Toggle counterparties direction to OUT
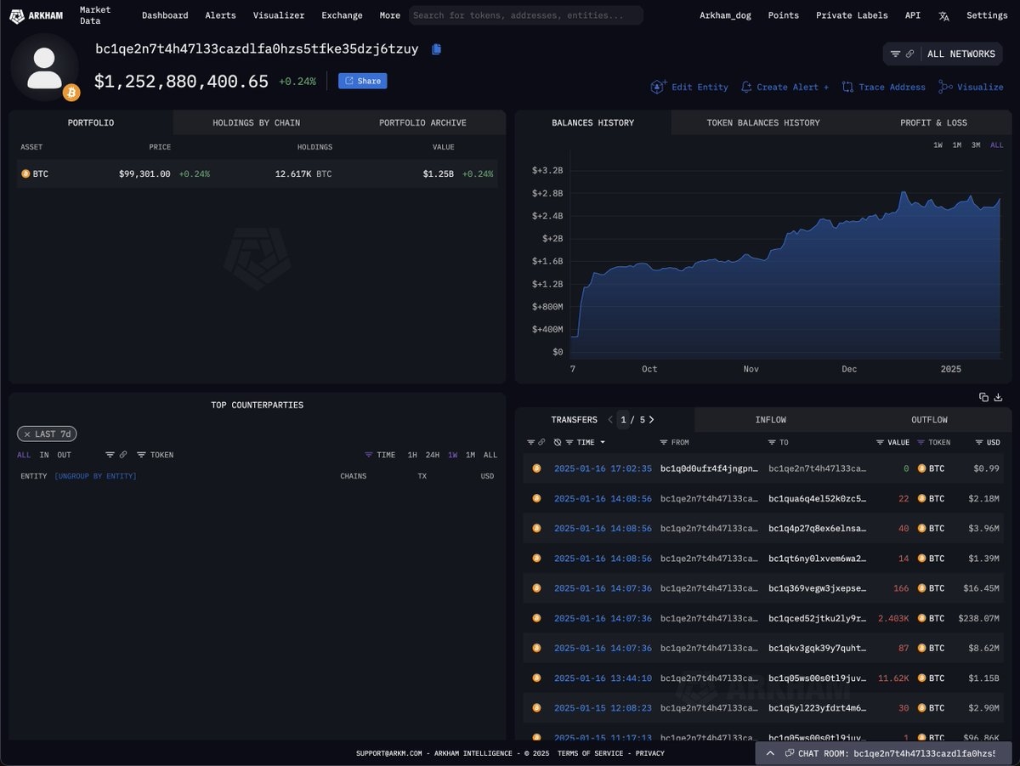The width and height of the screenshot is (1020, 766). (x=65, y=455)
